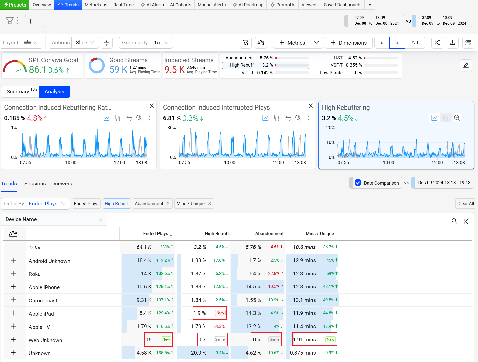Open the Granularity 1m dropdown

(161, 43)
